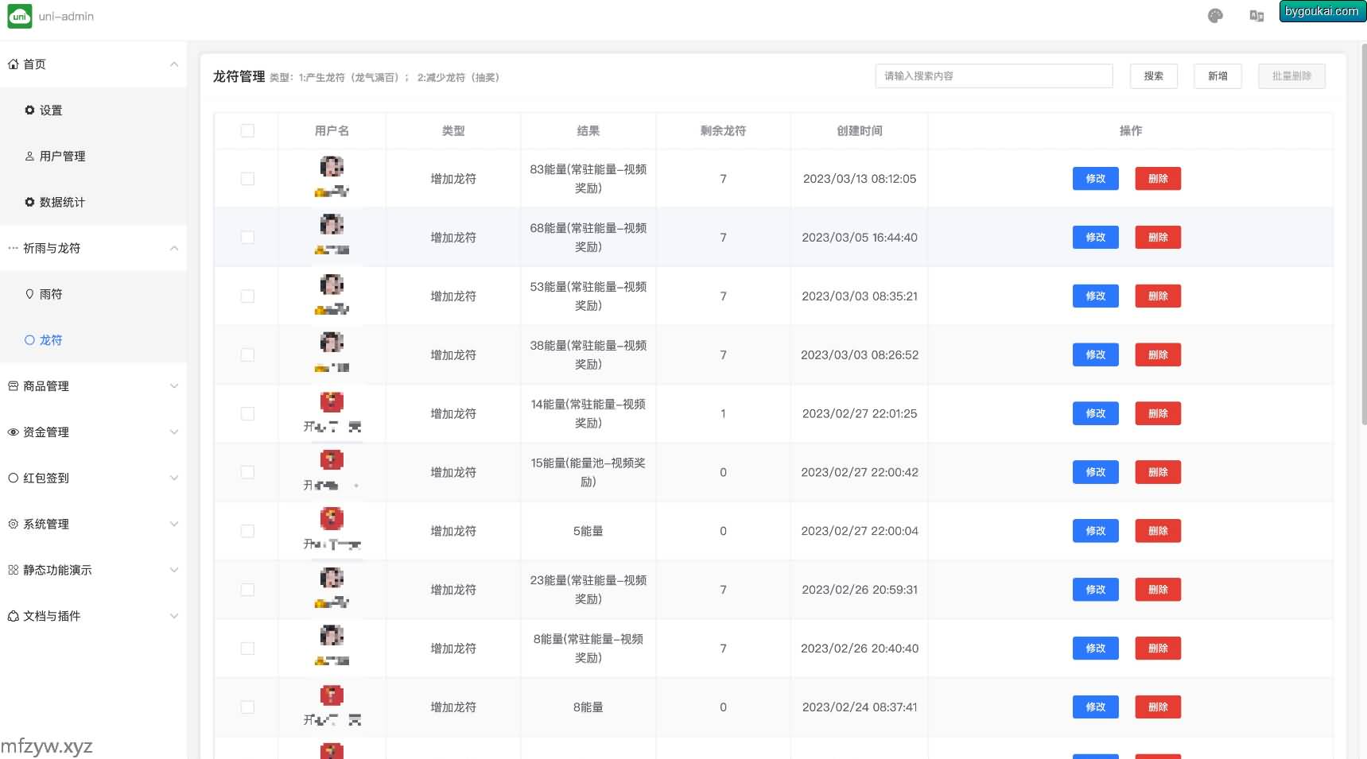
Task: Delete the 2023/03/05 16:44:40 record
Action: coord(1157,238)
